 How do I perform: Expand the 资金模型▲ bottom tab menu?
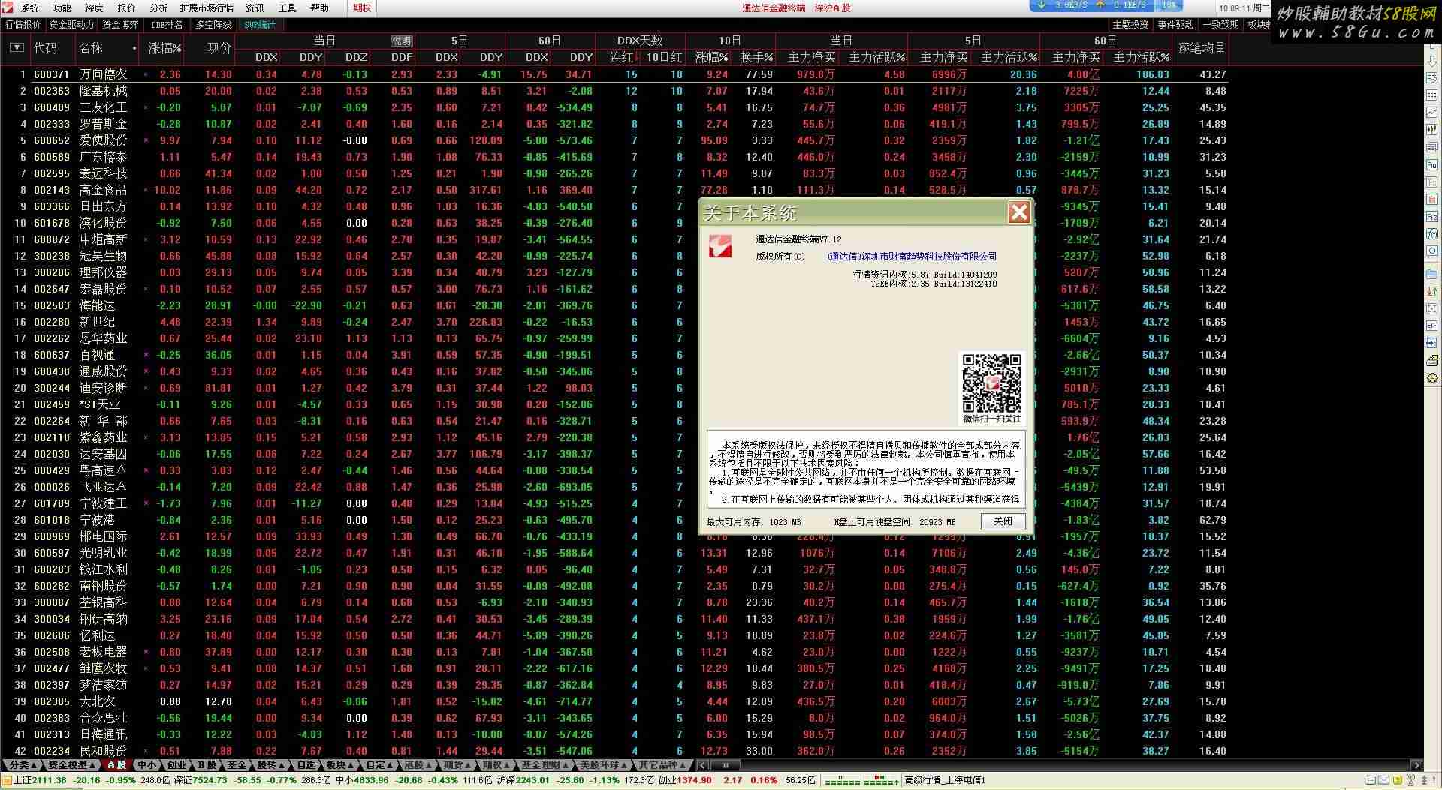72,765
